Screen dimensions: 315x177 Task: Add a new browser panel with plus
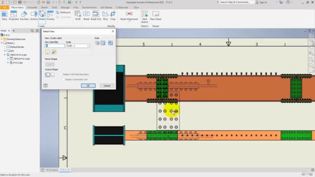(x=14, y=30)
